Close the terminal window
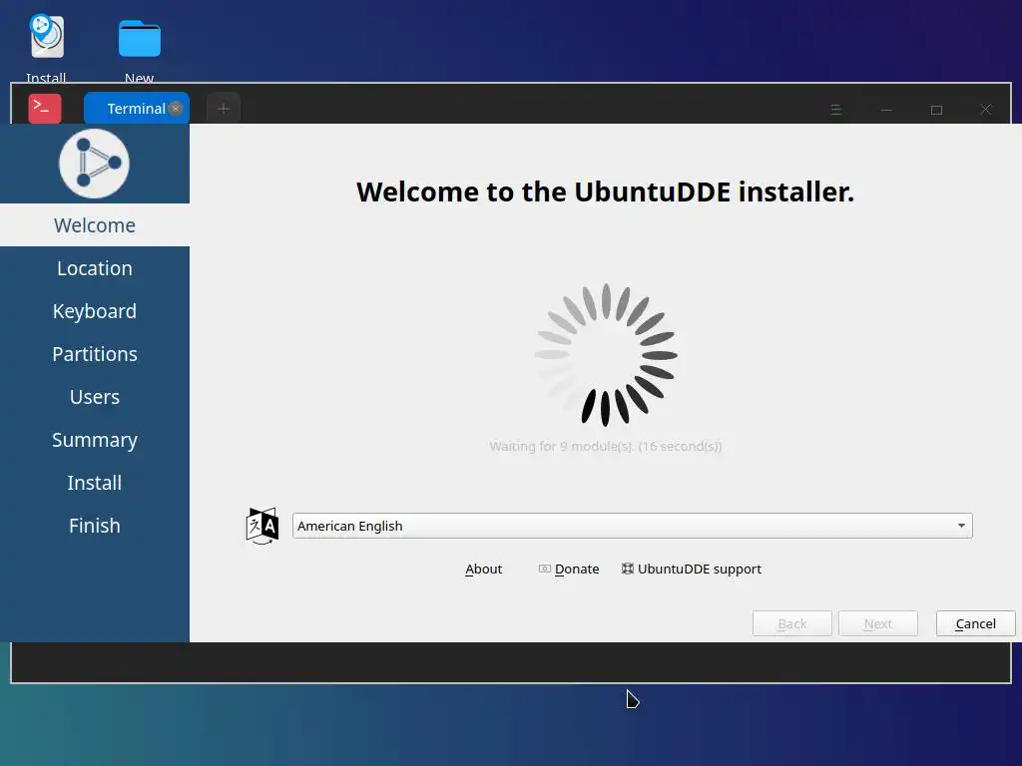 (x=985, y=110)
